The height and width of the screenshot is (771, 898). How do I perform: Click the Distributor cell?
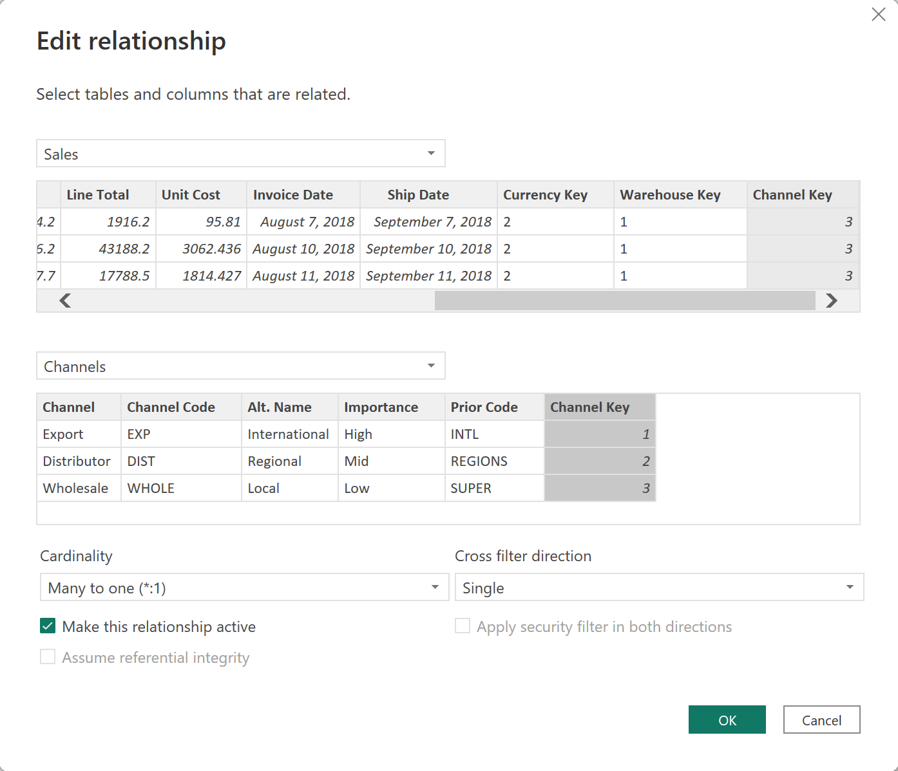[x=79, y=461]
